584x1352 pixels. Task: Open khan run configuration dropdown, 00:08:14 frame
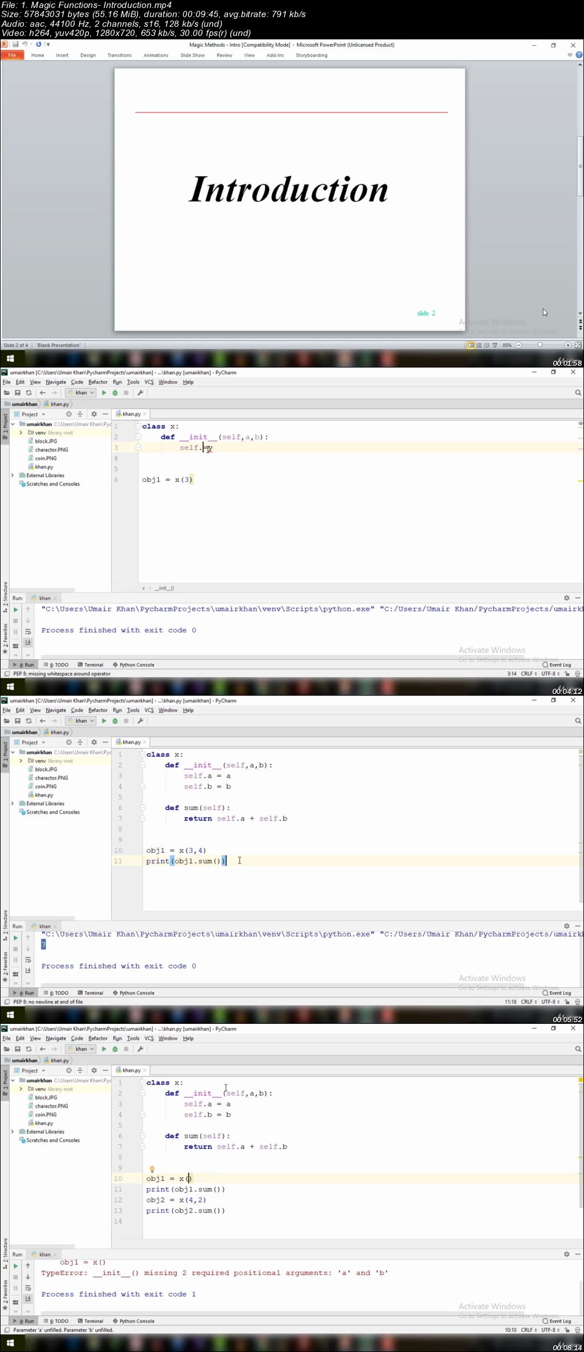click(x=80, y=1049)
